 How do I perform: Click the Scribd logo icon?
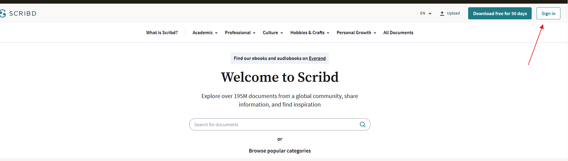3,13
